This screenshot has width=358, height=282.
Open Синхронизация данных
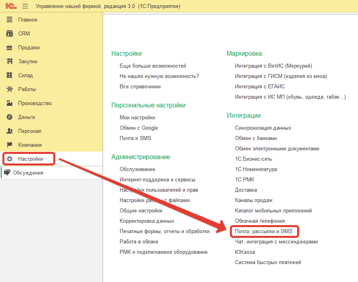(263, 128)
